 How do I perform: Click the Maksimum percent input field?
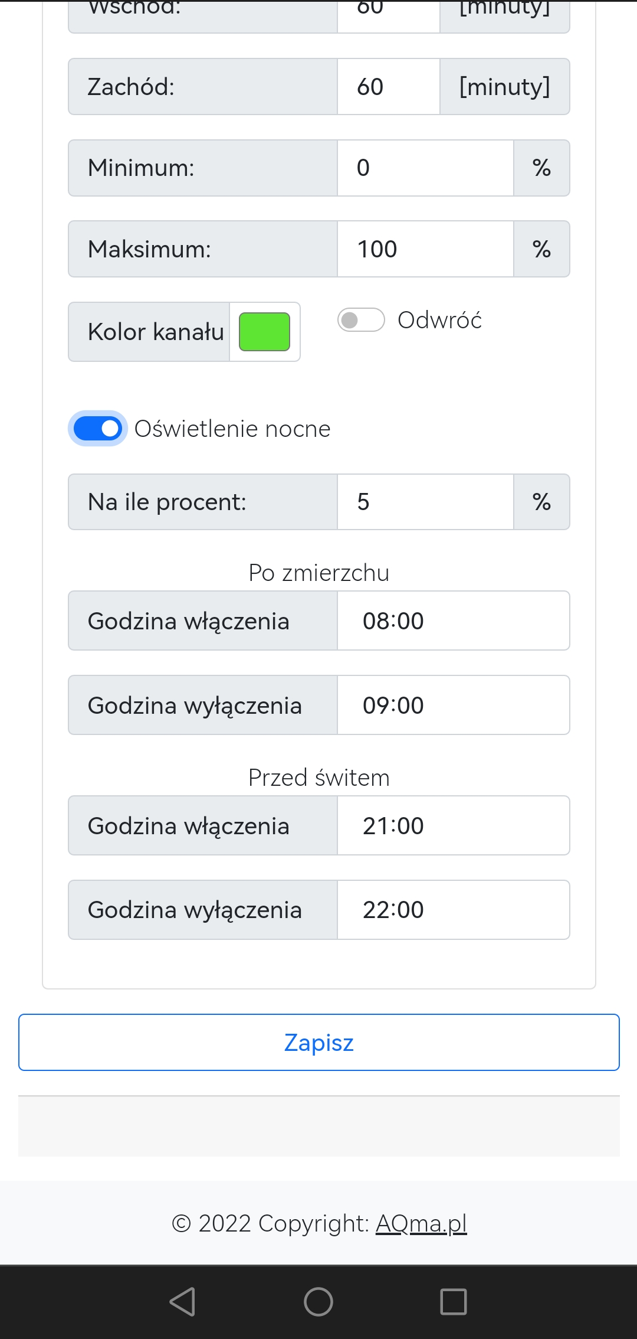(425, 249)
